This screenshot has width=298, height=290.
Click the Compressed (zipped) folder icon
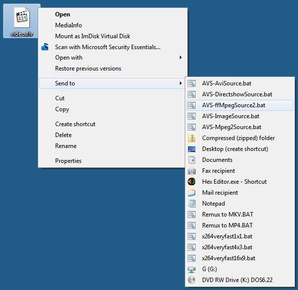[192, 138]
